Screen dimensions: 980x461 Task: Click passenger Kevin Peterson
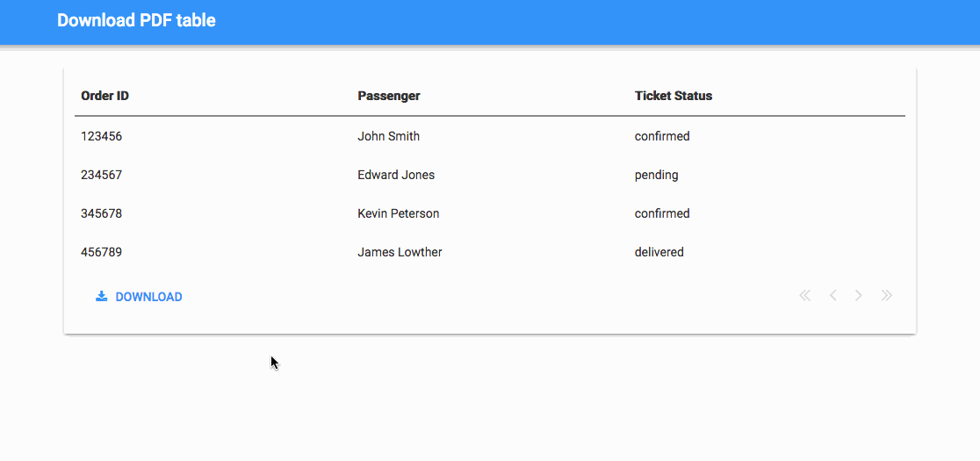[x=398, y=213]
